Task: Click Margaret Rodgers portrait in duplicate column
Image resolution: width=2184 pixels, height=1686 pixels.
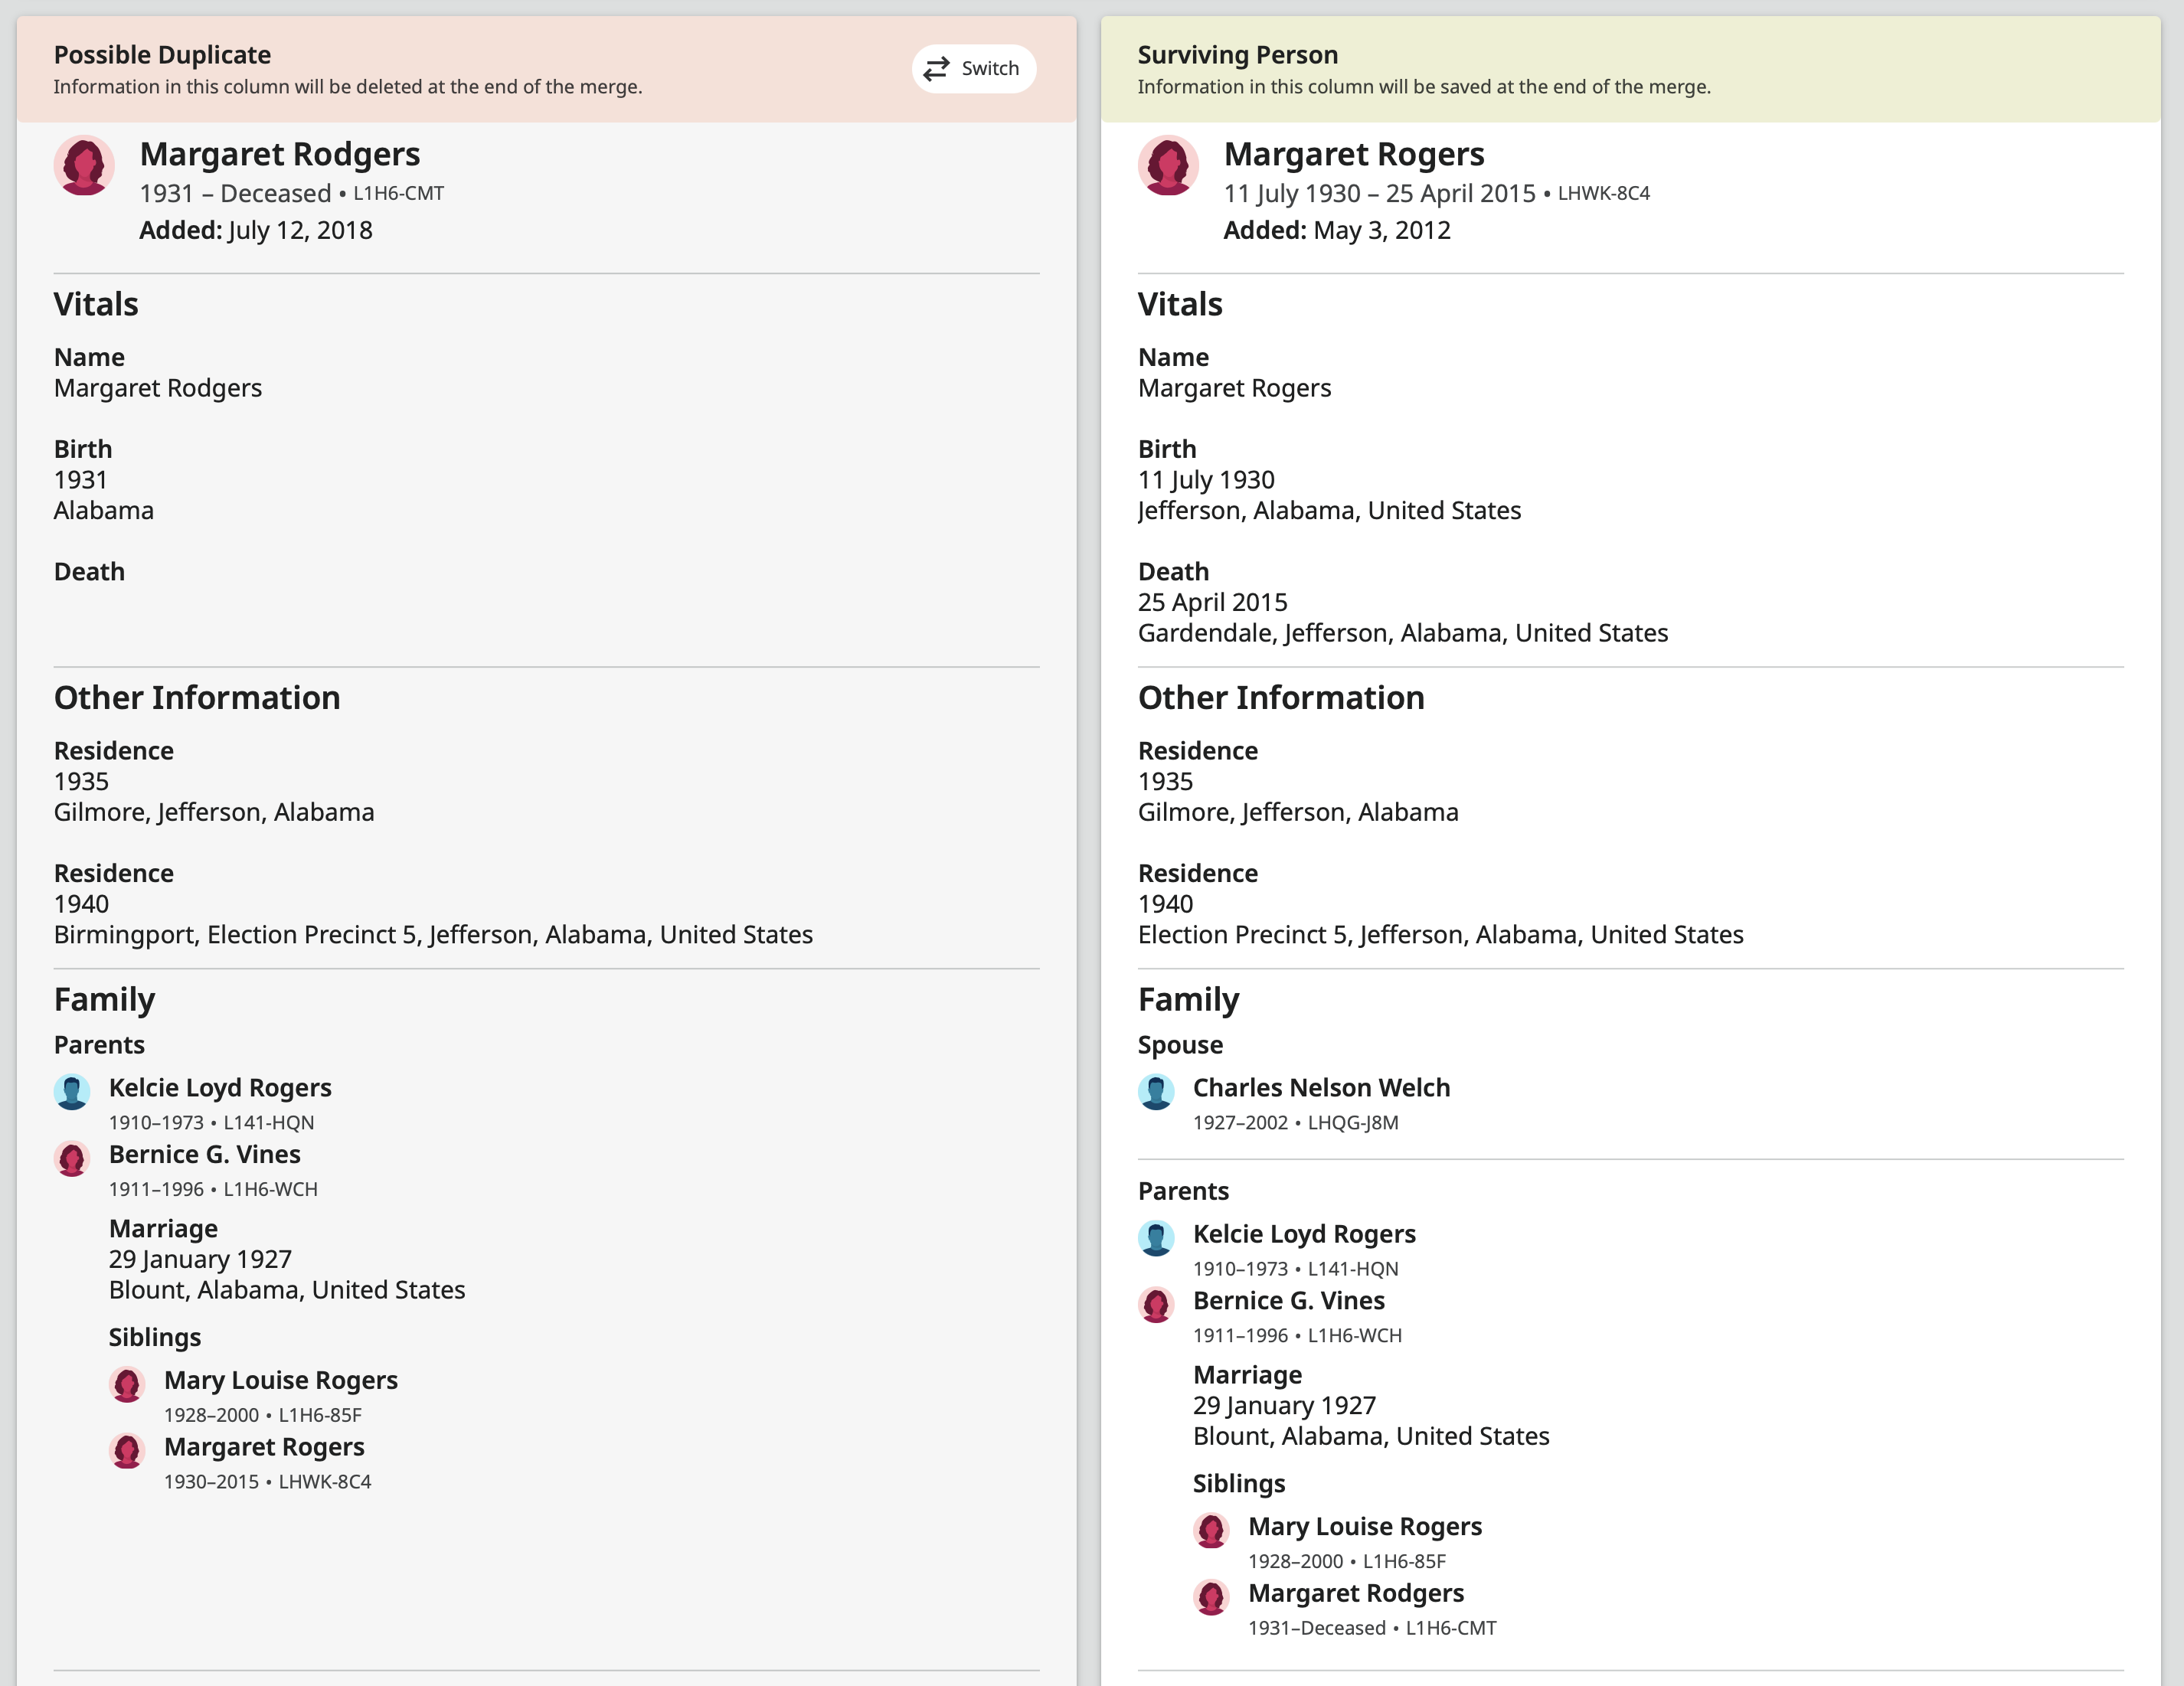Action: (84, 165)
